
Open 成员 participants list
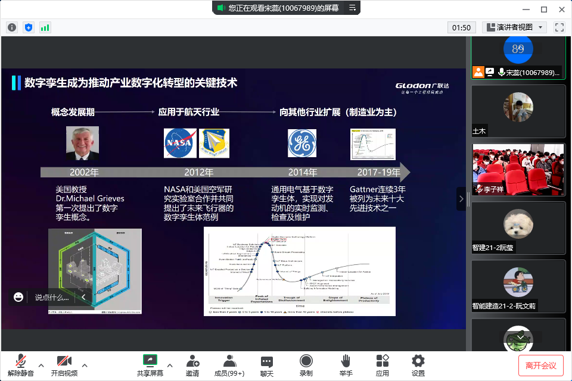tap(229, 365)
